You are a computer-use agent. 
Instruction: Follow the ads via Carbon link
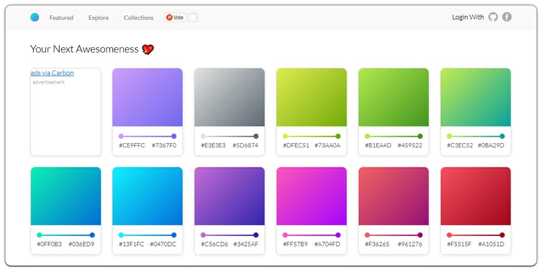52,73
